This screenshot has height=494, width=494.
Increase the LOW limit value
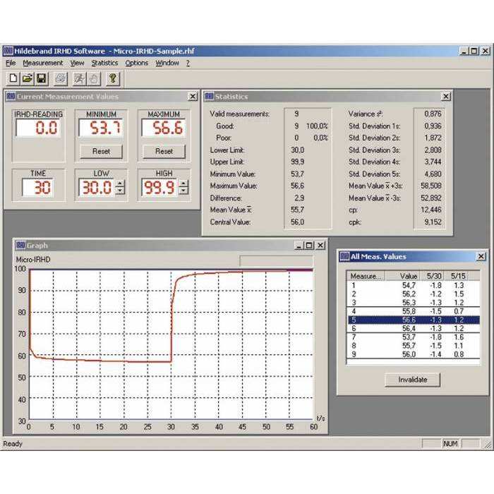[120, 183]
